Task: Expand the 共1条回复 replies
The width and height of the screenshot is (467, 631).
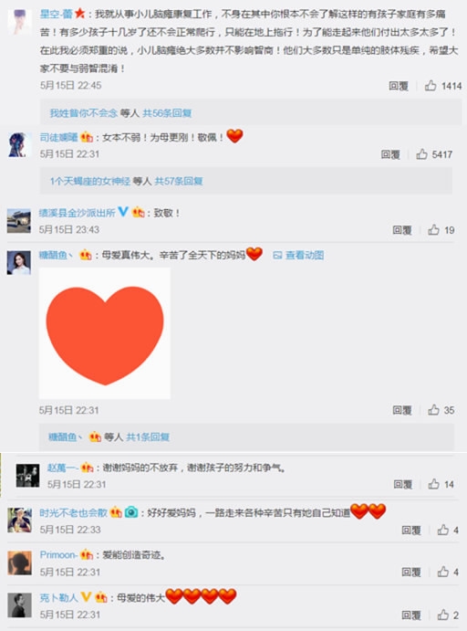Action: (x=148, y=437)
